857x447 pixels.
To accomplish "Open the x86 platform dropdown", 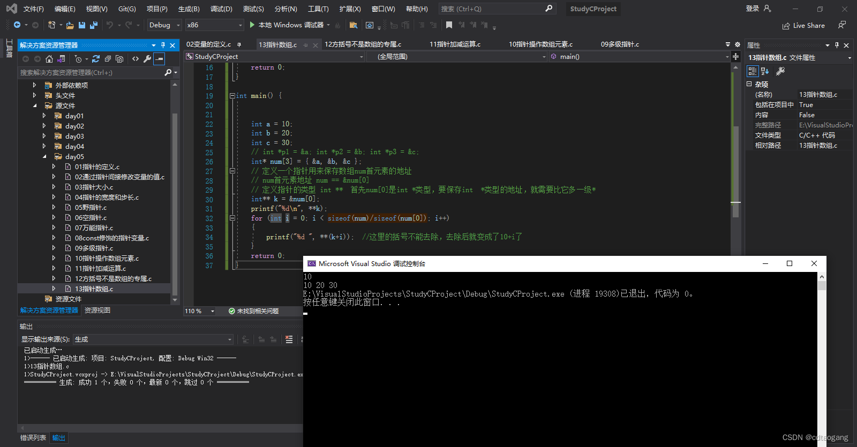I will click(215, 25).
